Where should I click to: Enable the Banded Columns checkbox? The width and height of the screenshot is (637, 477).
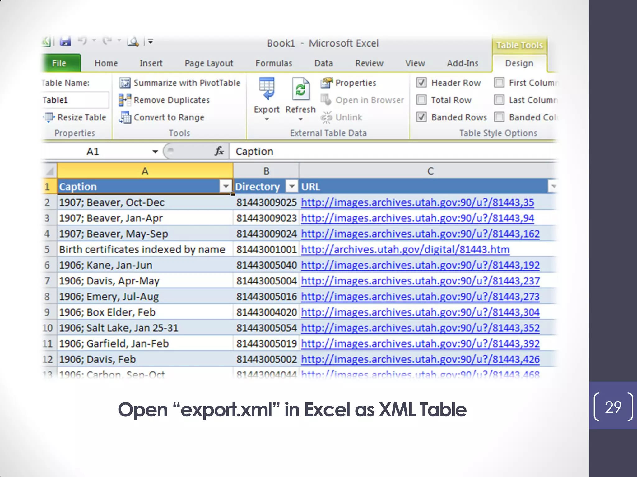click(499, 117)
